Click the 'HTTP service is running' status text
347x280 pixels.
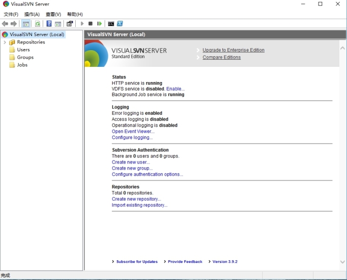(x=137, y=83)
